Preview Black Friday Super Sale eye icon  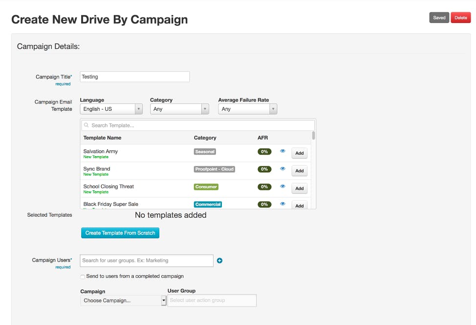[282, 204]
